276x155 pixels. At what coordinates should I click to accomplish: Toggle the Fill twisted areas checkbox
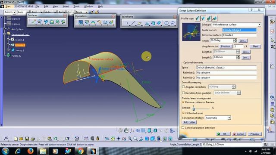click(183, 113)
